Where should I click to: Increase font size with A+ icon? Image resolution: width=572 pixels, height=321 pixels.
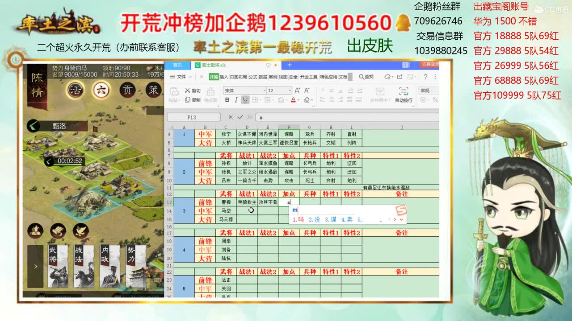(297, 91)
